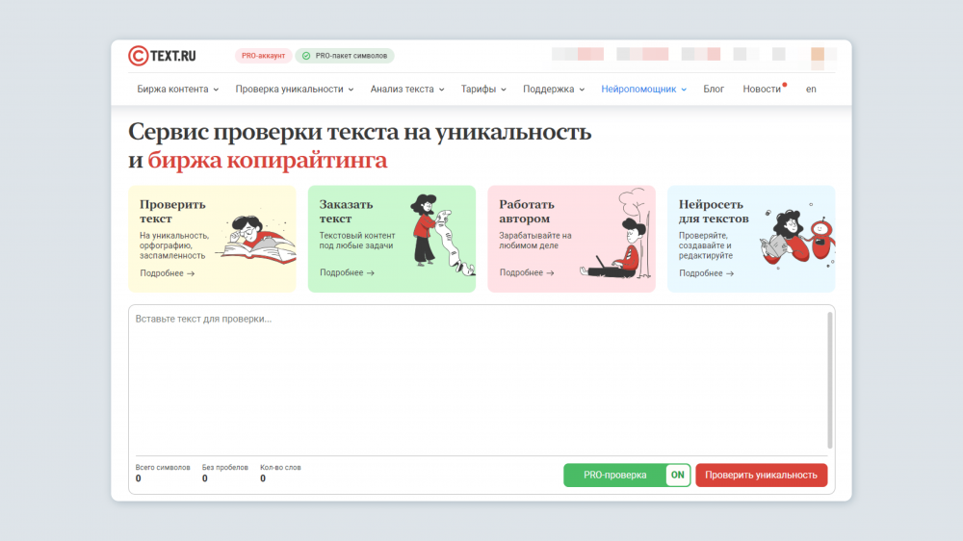Expand the Поддержка chevron
Viewport: 963px width, 541px height.
pos(582,90)
